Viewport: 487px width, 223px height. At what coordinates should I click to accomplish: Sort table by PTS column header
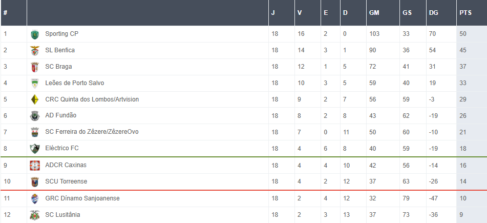coord(465,13)
